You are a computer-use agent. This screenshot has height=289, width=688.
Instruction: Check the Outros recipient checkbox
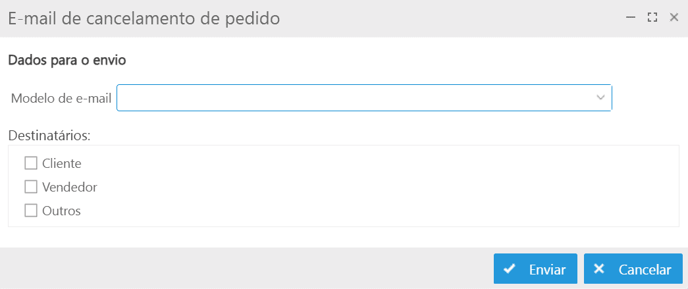(x=31, y=211)
